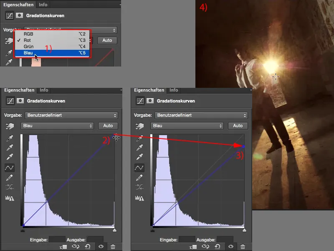
Task: Open Blau channel dropdown in bottom-right panel
Action: pyautogui.click(x=187, y=125)
